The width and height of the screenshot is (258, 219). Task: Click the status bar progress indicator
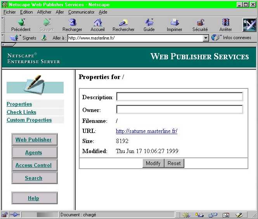point(40,215)
